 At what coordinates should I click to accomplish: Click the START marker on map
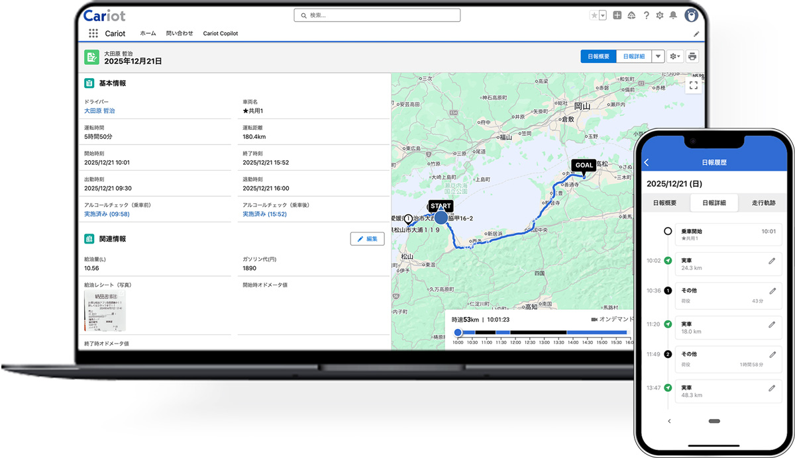click(x=441, y=206)
